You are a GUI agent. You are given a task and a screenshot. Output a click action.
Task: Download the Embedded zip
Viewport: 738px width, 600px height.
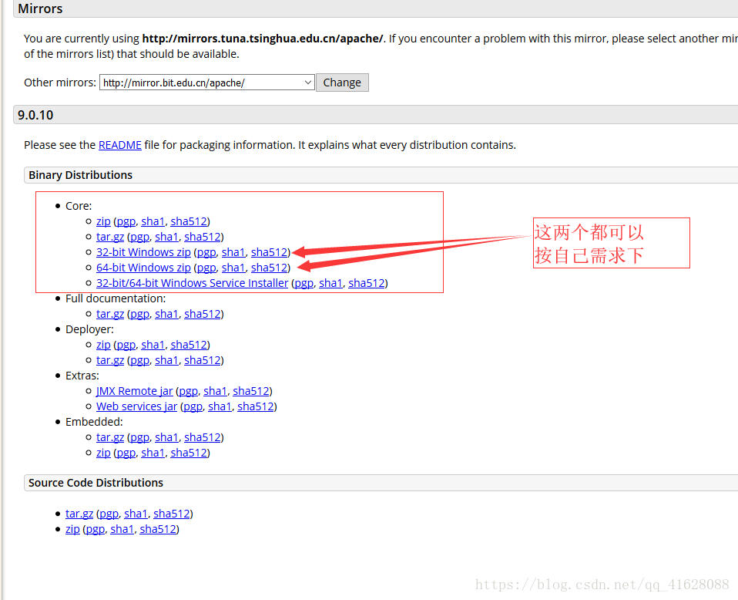(x=103, y=453)
